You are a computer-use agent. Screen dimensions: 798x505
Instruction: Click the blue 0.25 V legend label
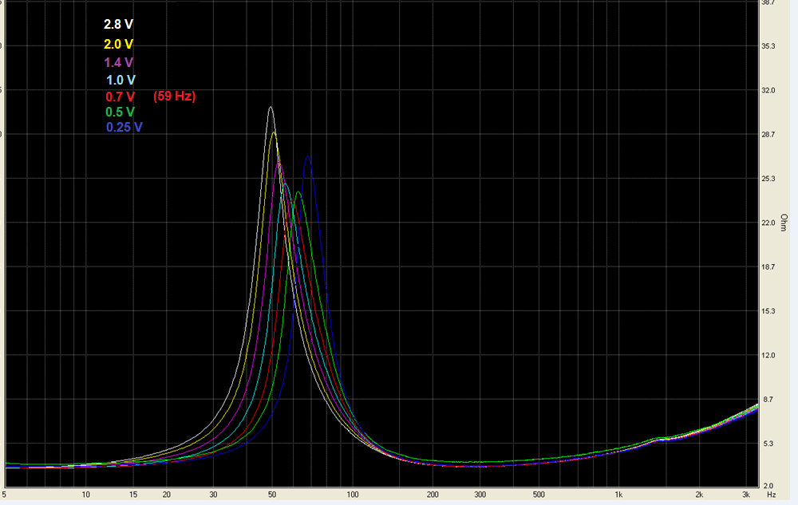[x=124, y=127]
